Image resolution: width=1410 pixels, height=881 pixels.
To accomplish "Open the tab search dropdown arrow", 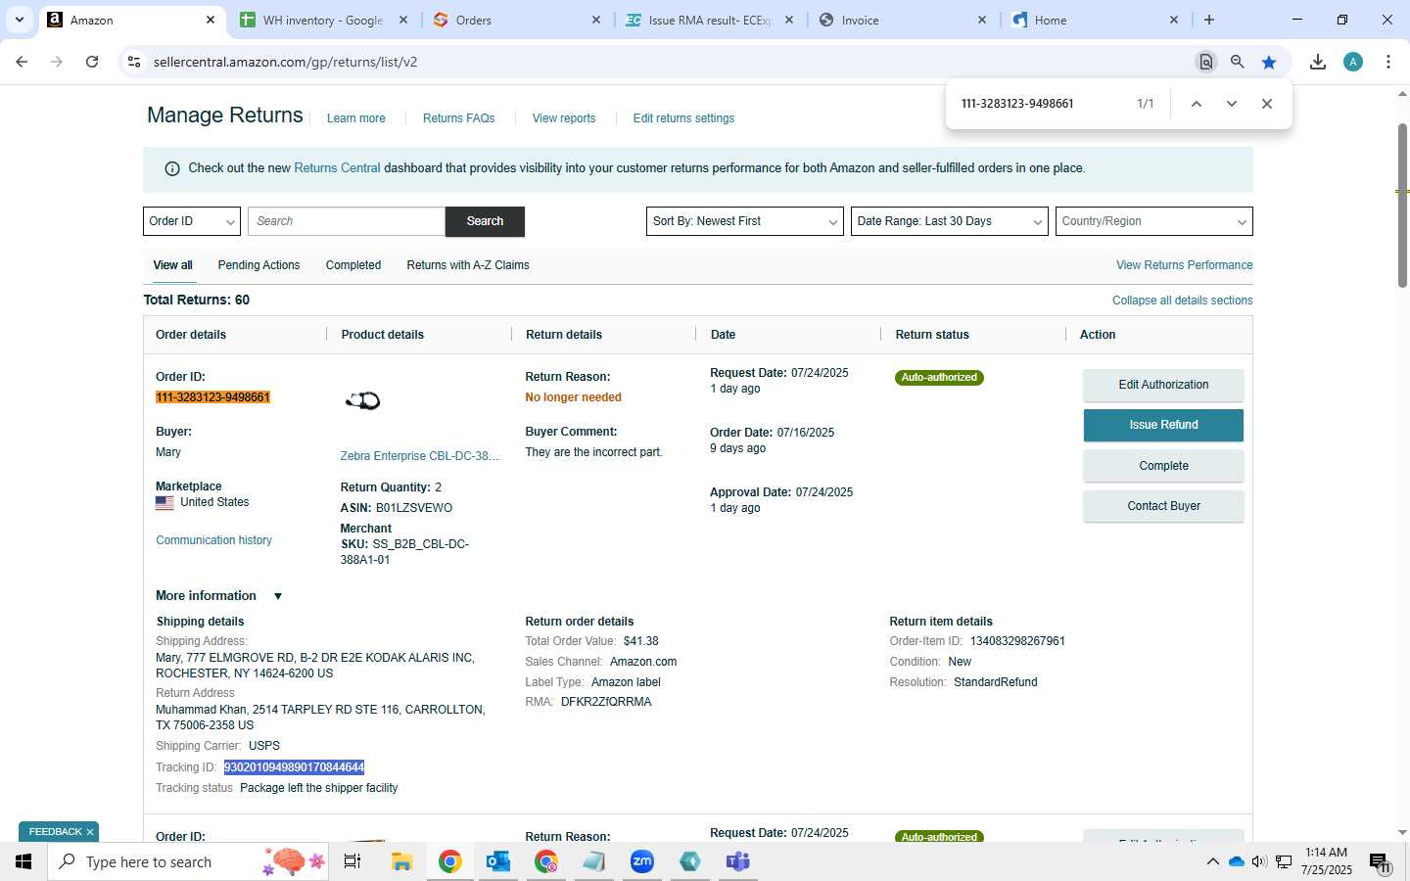I will tap(19, 20).
